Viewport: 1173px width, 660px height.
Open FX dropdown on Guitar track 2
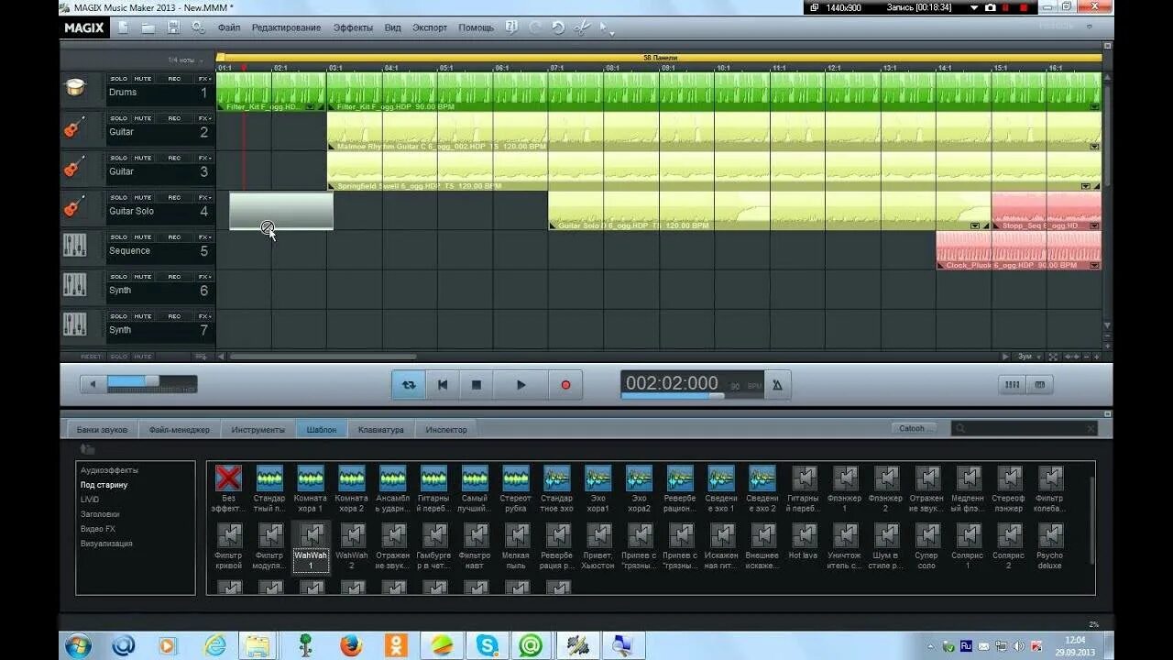click(x=204, y=118)
